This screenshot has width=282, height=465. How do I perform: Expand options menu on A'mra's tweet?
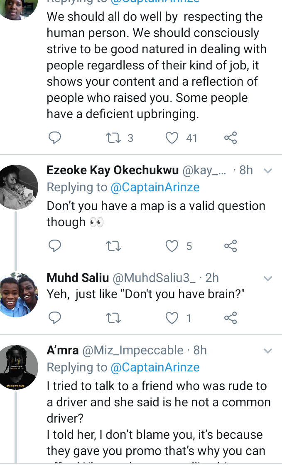coord(268,351)
